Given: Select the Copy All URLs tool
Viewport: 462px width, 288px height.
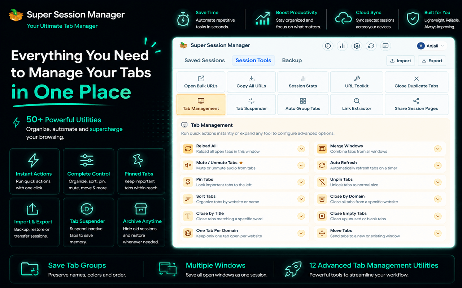Looking at the screenshot, I should (251, 82).
